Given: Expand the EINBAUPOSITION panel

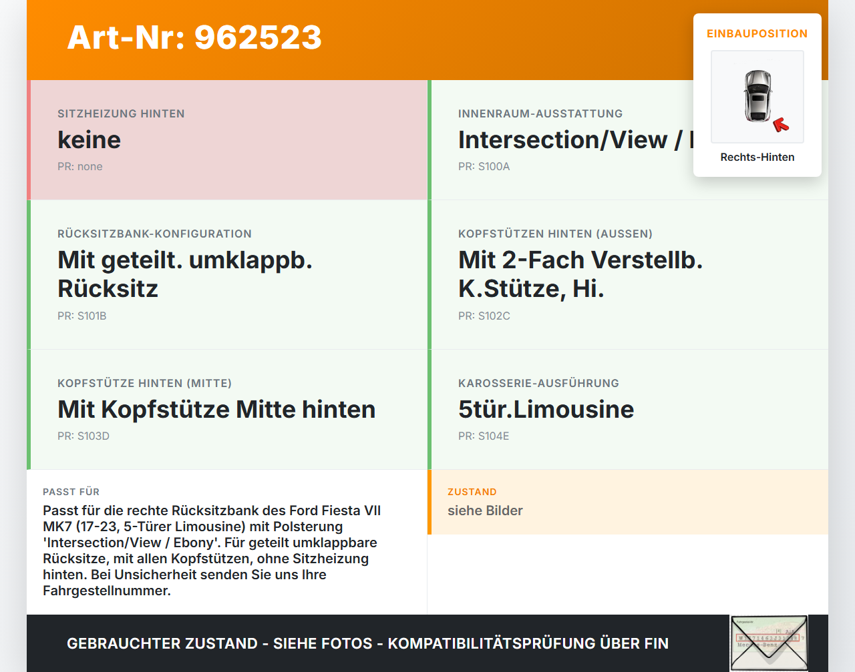Looking at the screenshot, I should (x=757, y=33).
